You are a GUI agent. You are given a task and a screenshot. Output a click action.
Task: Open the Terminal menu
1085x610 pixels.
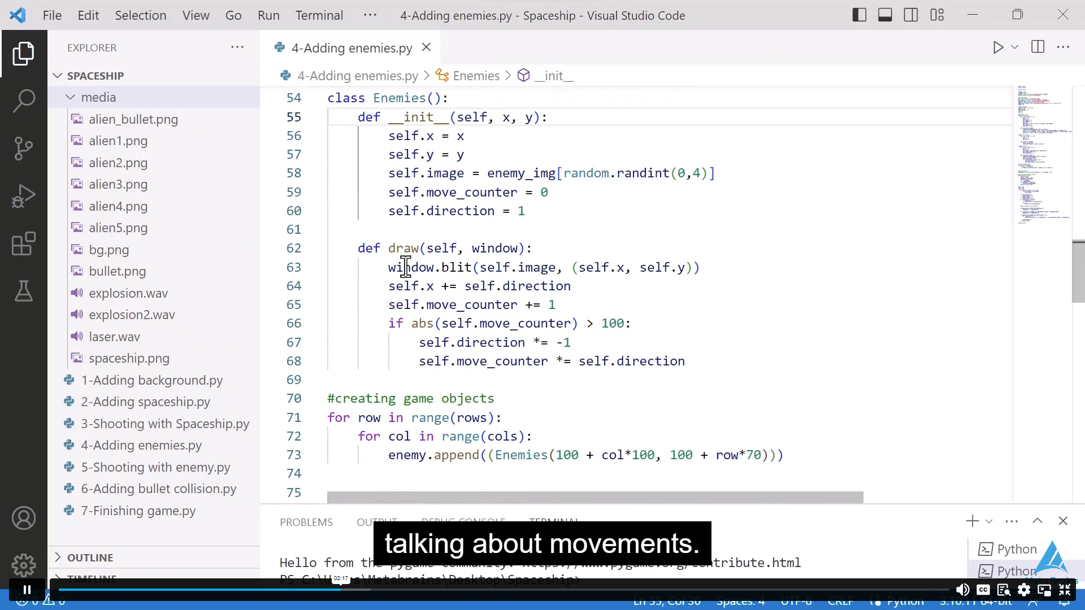[x=319, y=15]
